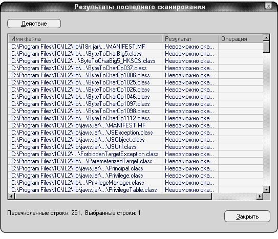Click the vertical scrollbar thumb

[266, 47]
